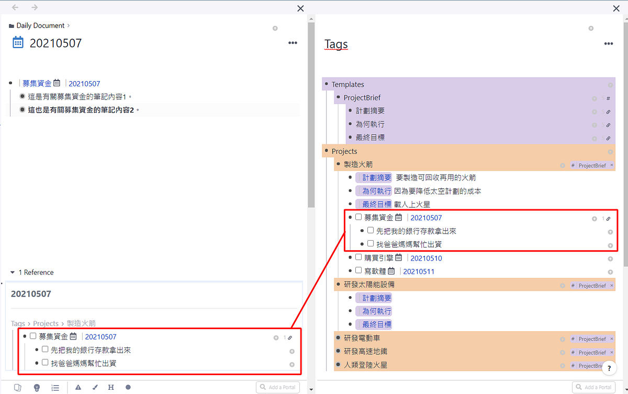This screenshot has height=394, width=628.
Task: Follow the 20210510 date link beside 購買引擎
Action: click(x=425, y=257)
